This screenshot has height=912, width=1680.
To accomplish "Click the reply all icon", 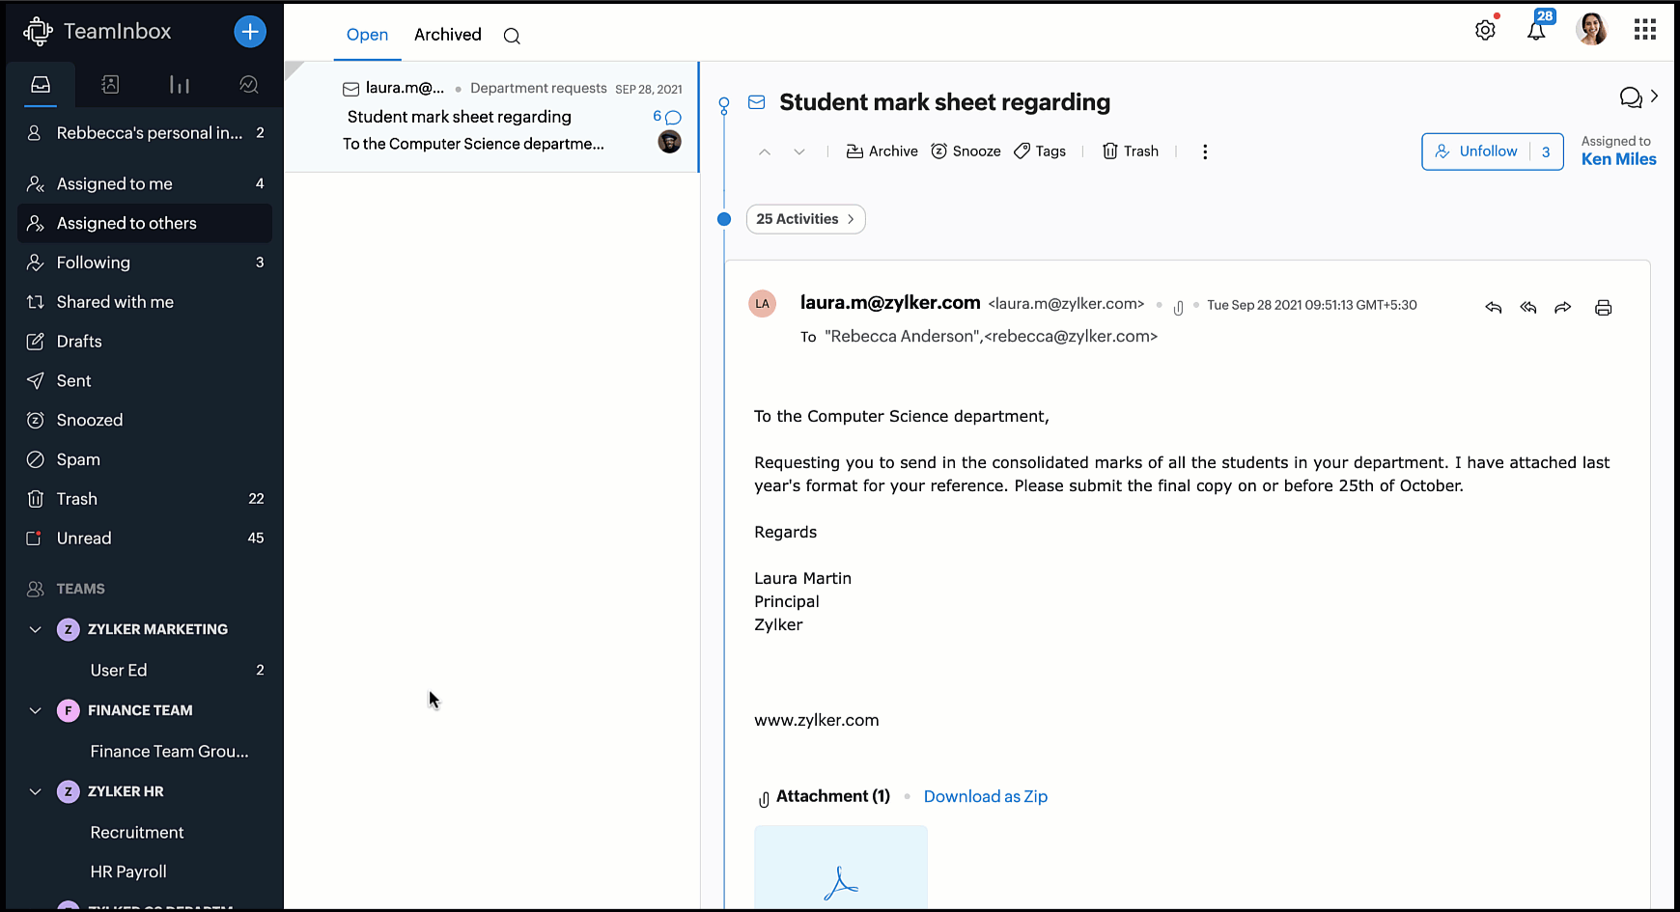I will click(x=1528, y=308).
